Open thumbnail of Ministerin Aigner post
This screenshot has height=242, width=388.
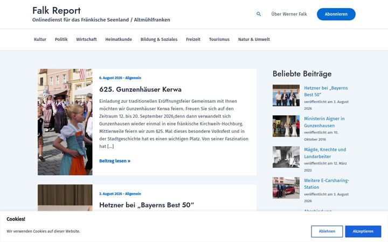[286, 126]
